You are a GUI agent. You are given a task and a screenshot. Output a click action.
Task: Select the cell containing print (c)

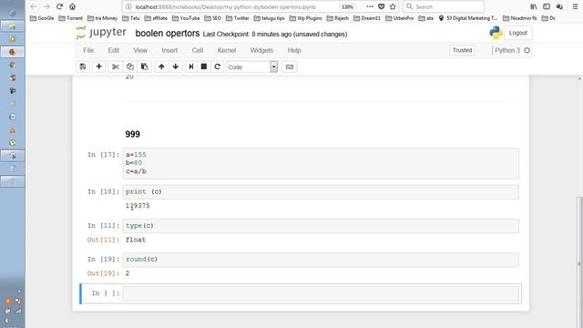pyautogui.click(x=321, y=192)
